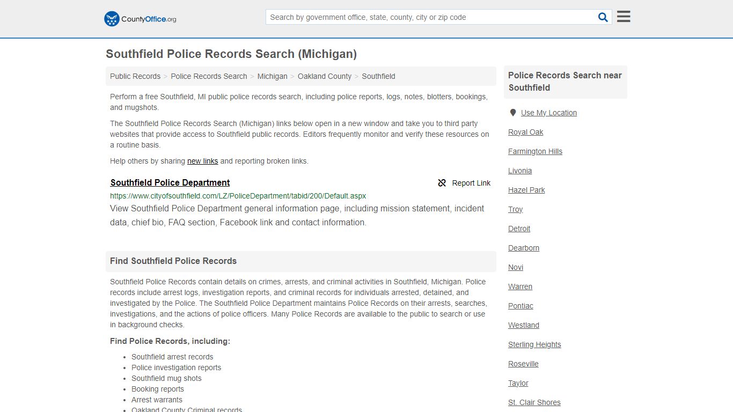Open Detroit police records
The width and height of the screenshot is (733, 412).
coord(519,229)
